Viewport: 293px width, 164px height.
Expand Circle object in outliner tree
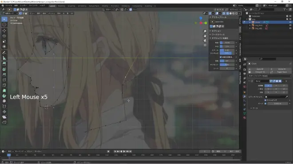[250, 22]
